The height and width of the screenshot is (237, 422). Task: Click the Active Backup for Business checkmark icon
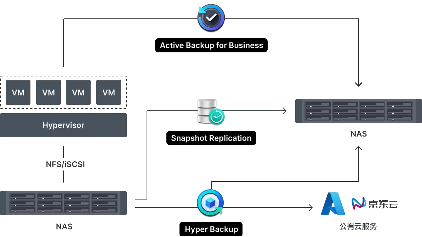tap(211, 18)
